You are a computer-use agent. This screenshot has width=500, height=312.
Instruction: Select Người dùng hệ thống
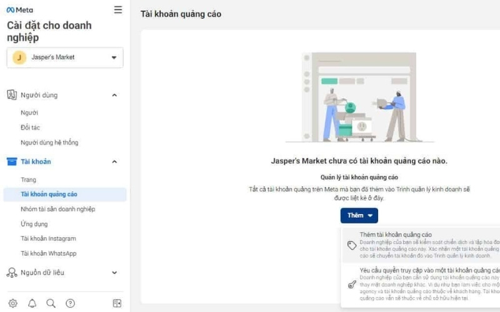[x=49, y=142]
